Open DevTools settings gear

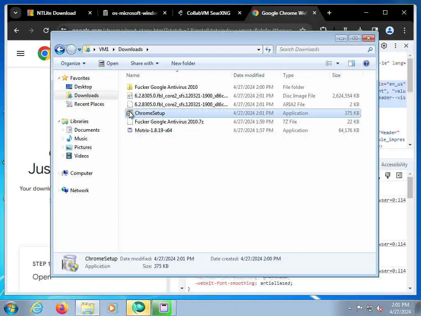384,46
